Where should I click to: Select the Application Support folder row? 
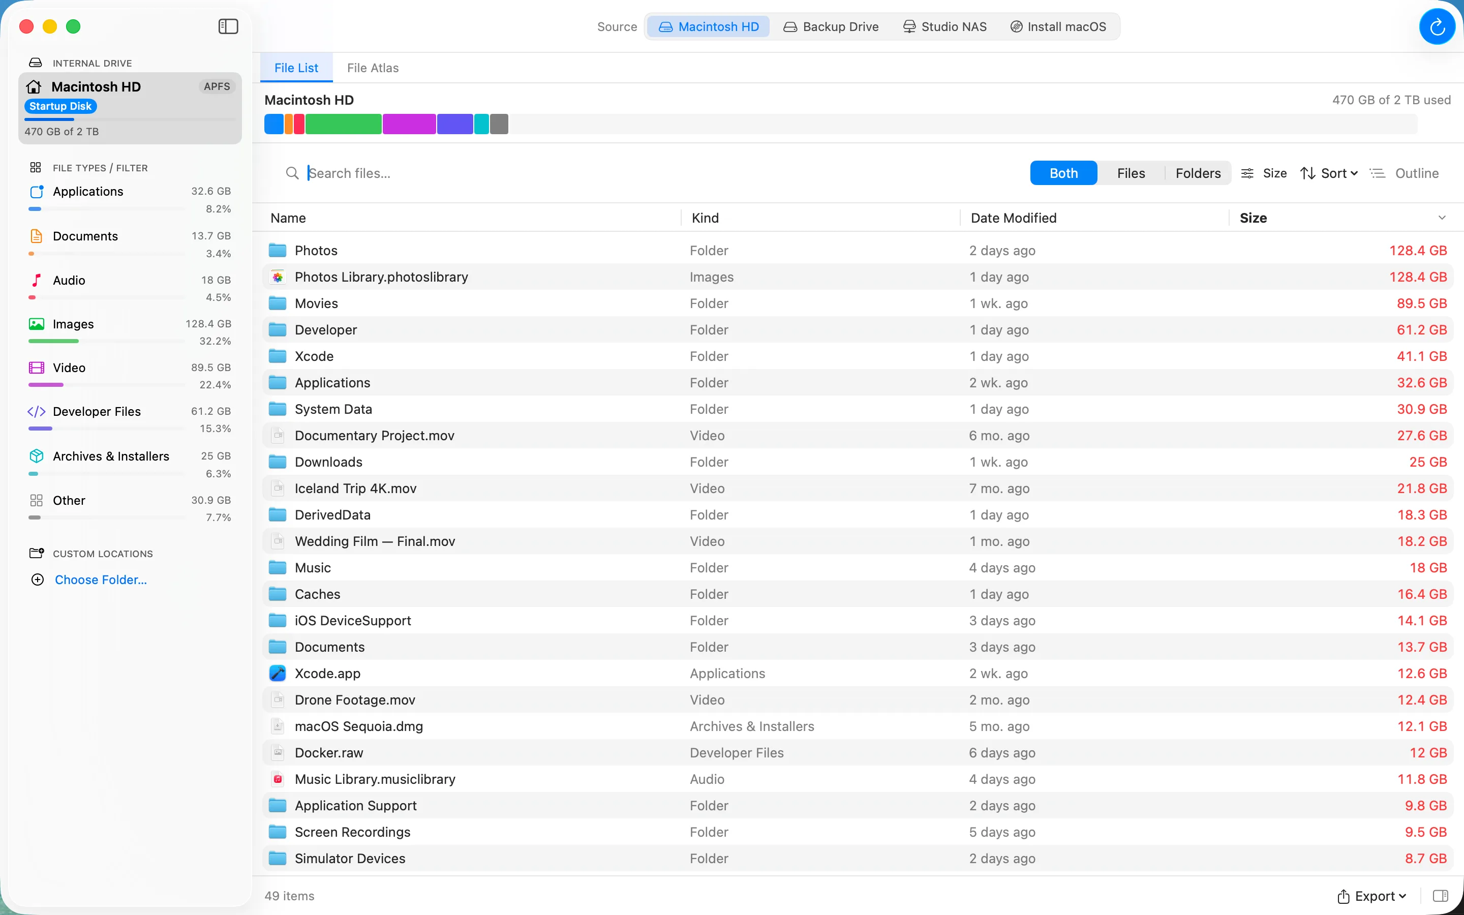tap(858, 806)
